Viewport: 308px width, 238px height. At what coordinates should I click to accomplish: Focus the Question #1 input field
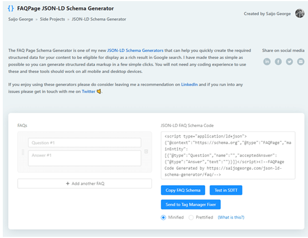click(85, 143)
